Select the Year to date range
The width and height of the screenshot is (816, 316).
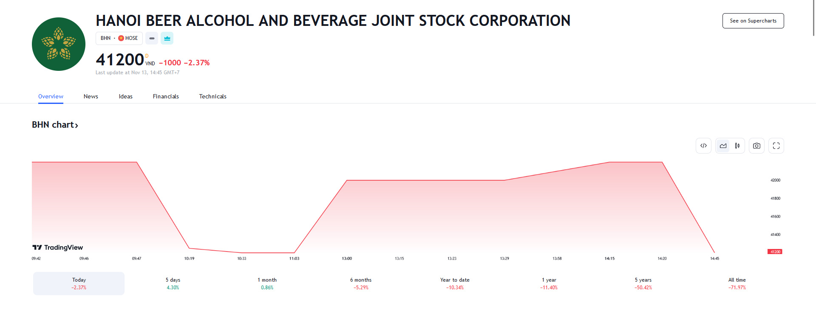click(x=455, y=283)
